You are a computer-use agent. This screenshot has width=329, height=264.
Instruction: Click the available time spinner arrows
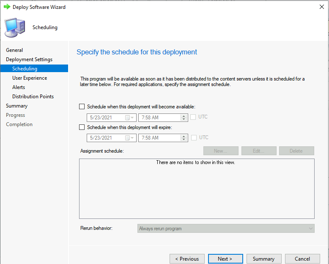[184, 118]
